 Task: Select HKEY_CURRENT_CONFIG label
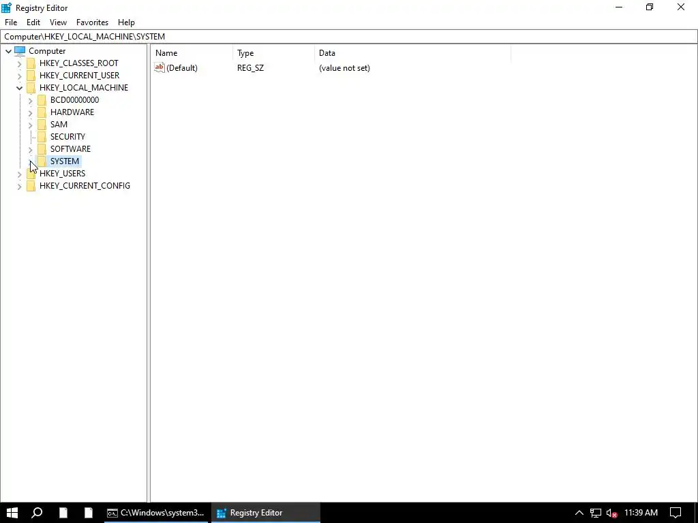(x=85, y=185)
